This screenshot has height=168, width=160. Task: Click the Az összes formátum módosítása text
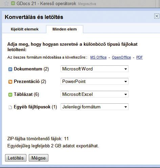coord(47,57)
